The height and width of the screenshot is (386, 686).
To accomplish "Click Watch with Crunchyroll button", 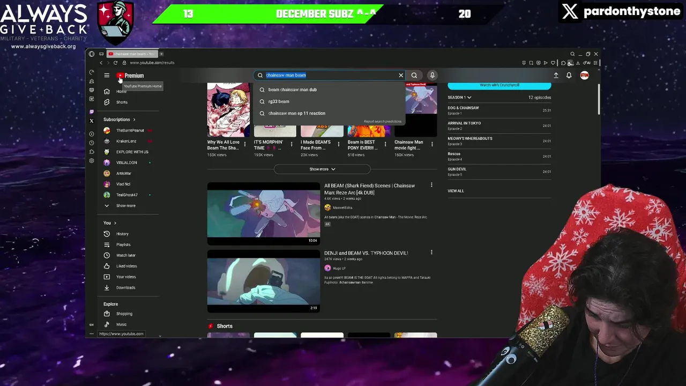I will click(499, 85).
